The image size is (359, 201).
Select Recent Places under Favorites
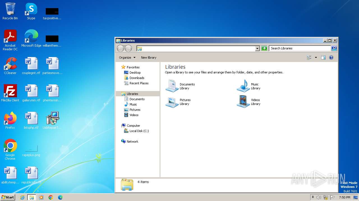136,83
